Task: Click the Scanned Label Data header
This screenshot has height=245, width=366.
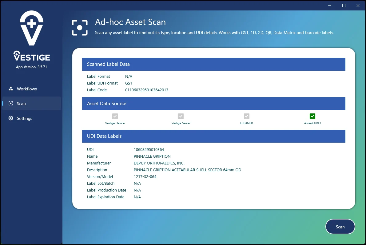Action: tap(213, 64)
